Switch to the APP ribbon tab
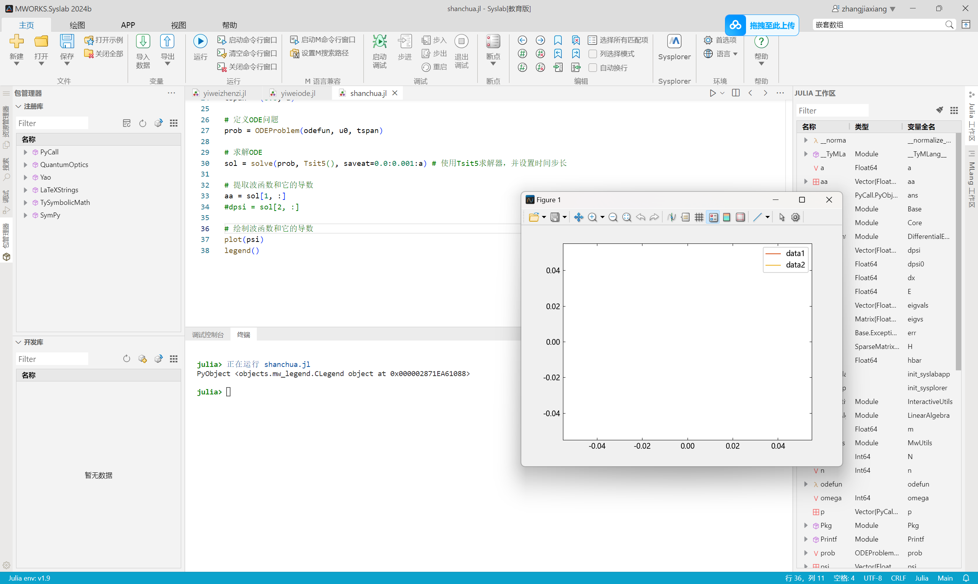 (x=128, y=25)
